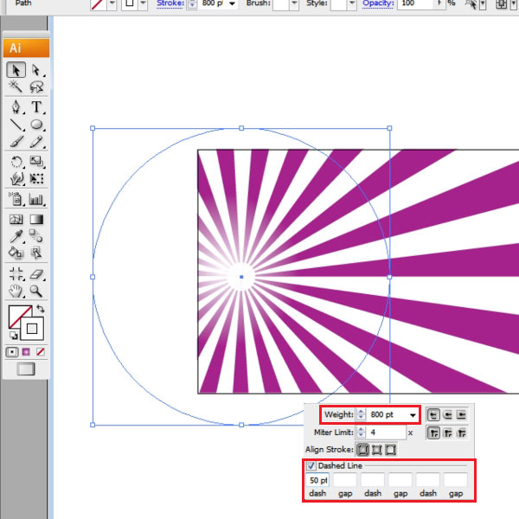This screenshot has width=519, height=519.
Task: Align stroke to inside
Action: [376, 450]
